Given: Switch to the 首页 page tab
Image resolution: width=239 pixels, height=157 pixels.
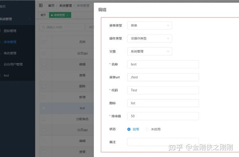Looking at the screenshot, I should click(43, 15).
